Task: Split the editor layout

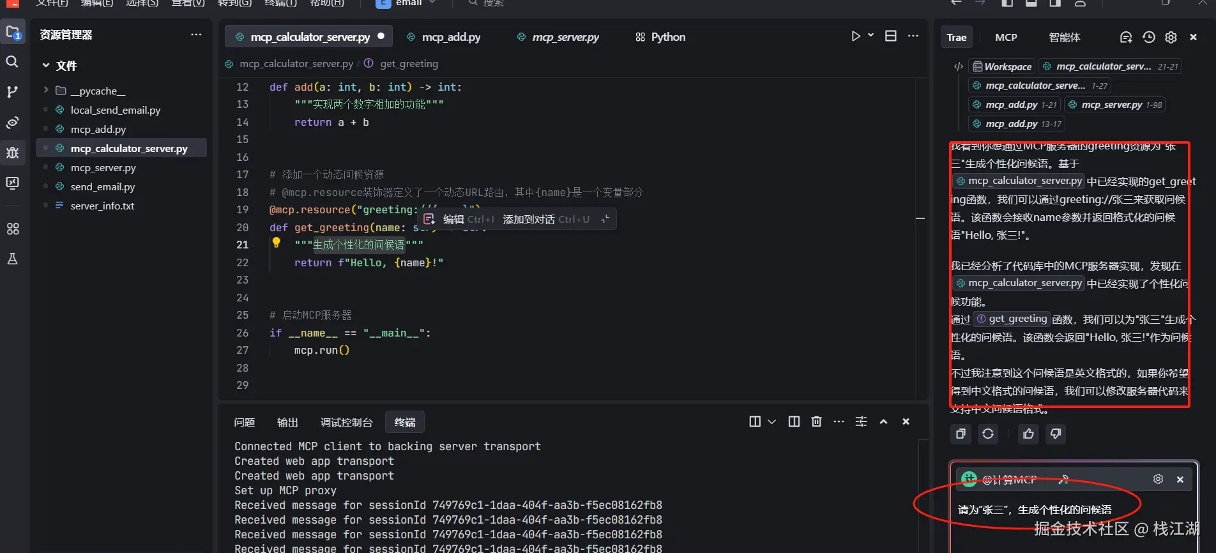Action: [891, 36]
